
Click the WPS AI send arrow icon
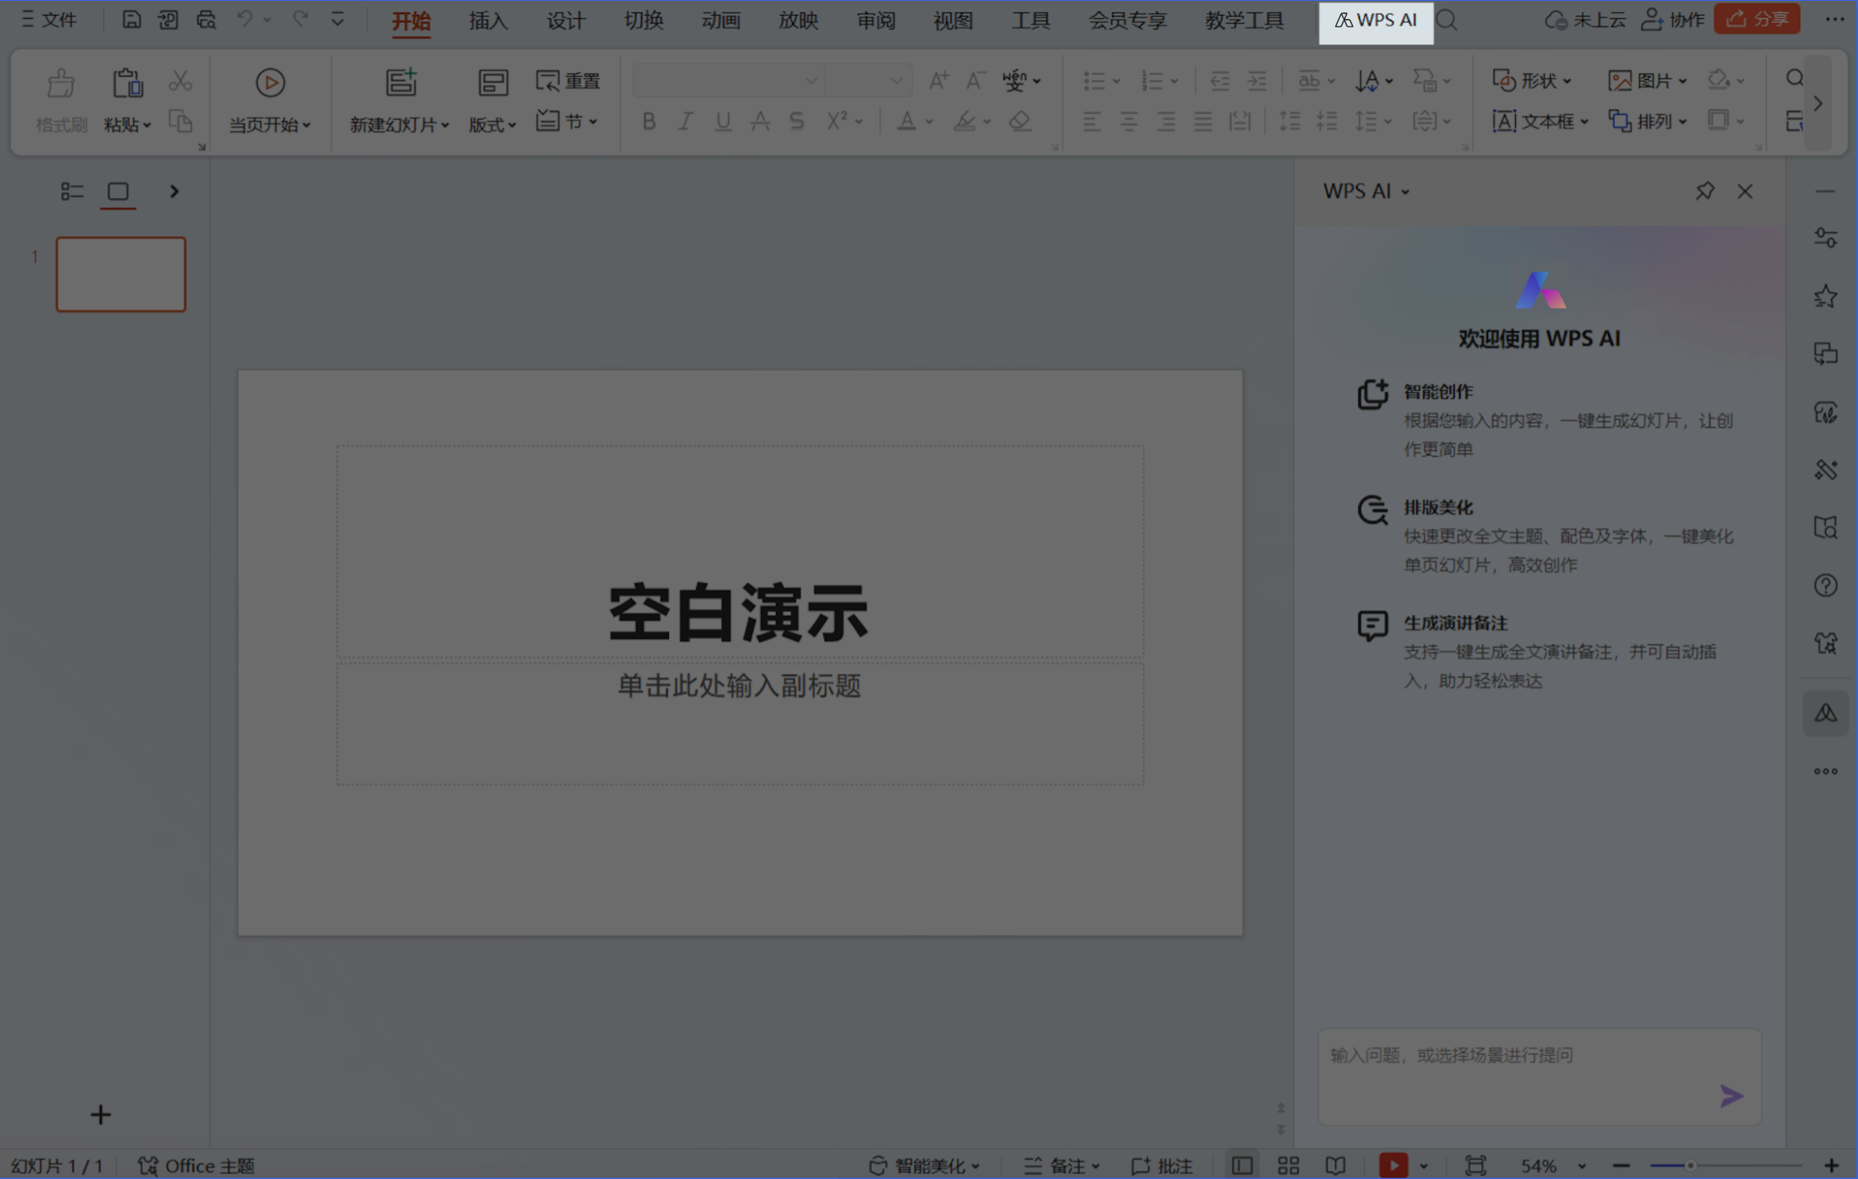click(1731, 1096)
